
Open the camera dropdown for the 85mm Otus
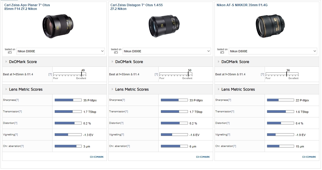61,51
